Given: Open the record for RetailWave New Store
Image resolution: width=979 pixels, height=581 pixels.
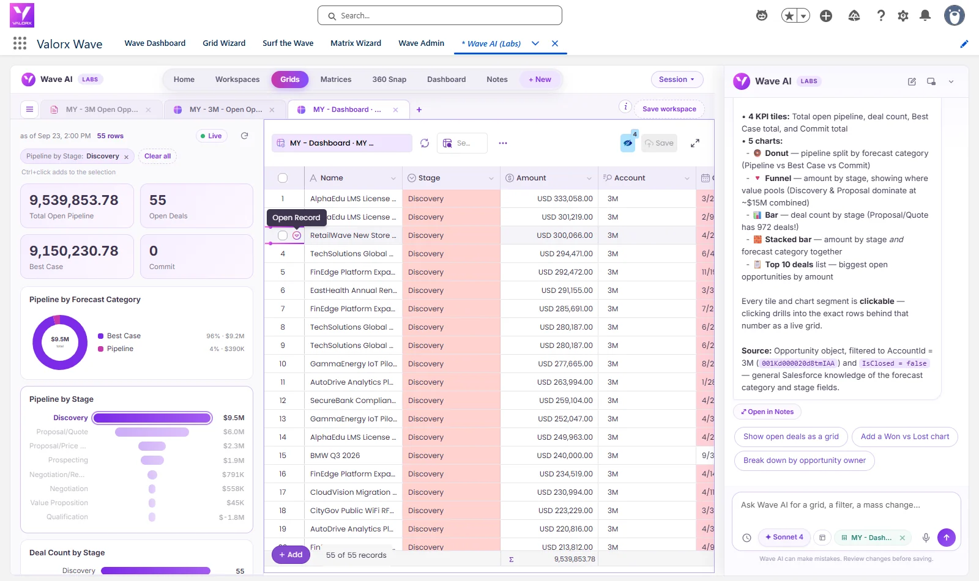Looking at the screenshot, I should tap(297, 235).
